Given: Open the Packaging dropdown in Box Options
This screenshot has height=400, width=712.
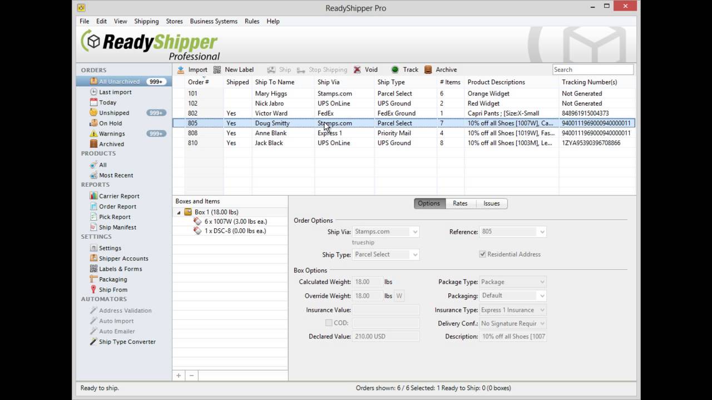Looking at the screenshot, I should coord(542,296).
